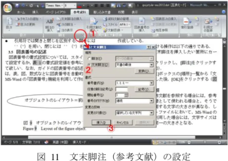Click 目次の更新 in the ribbon

[x=26, y=24]
